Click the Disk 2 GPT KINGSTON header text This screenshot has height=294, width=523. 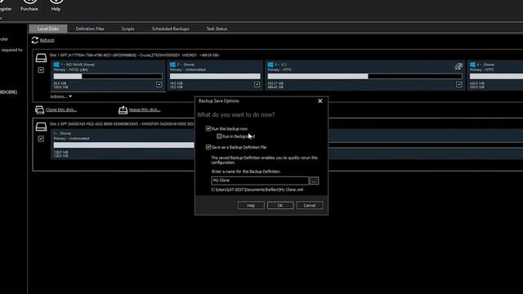[122, 123]
